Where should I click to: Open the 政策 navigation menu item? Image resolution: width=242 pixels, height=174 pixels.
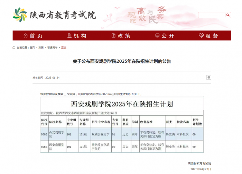(x=121, y=36)
